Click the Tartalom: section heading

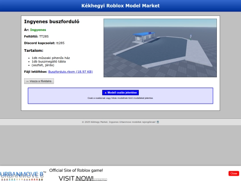click(x=33, y=51)
